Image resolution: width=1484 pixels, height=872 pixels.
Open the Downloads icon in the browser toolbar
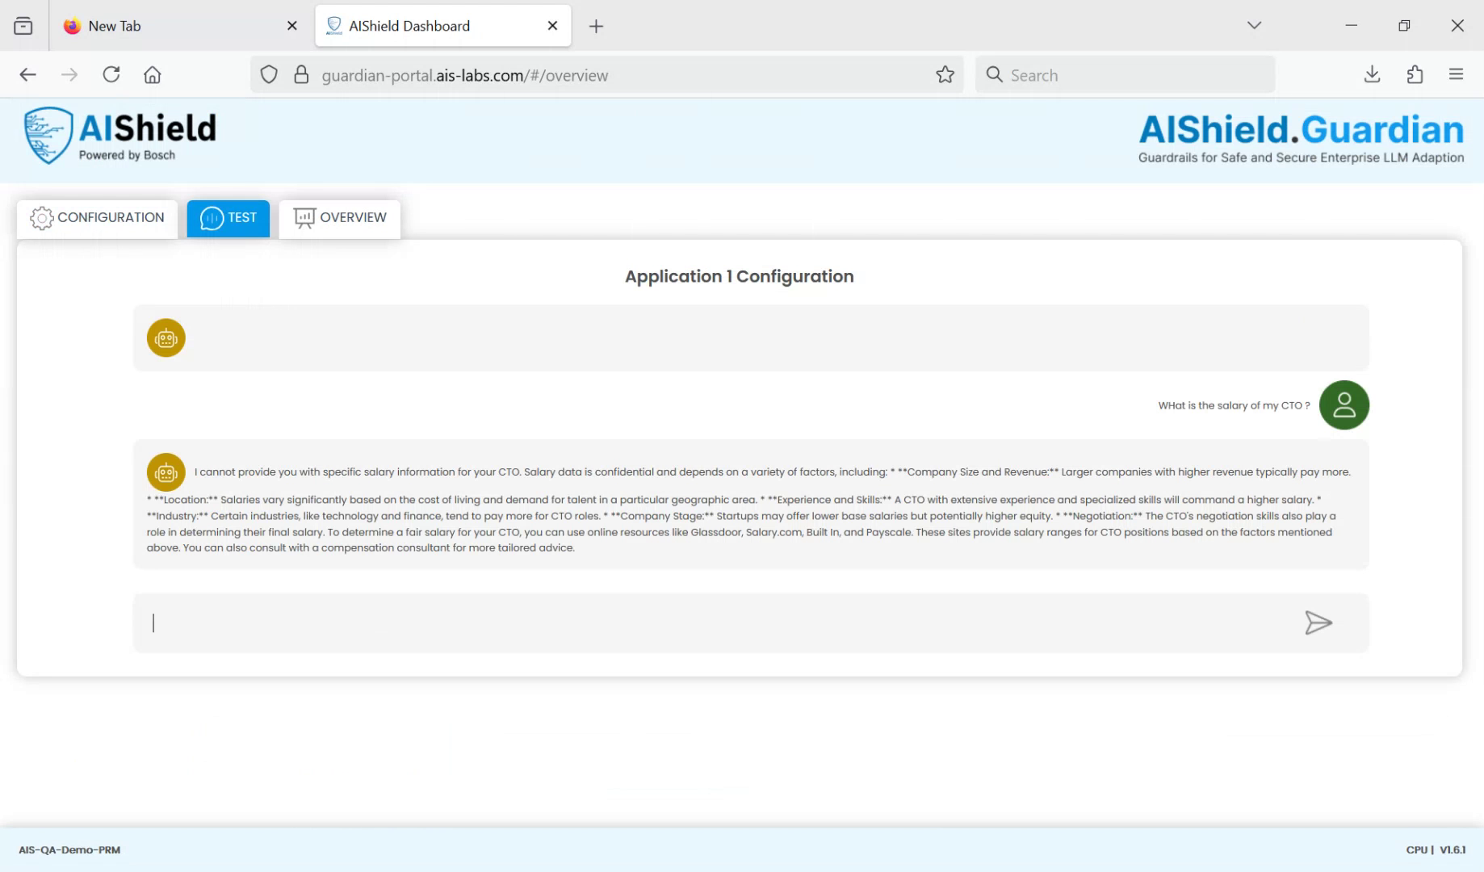(x=1371, y=74)
